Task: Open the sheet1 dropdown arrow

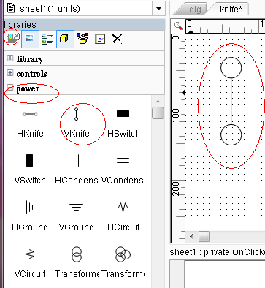Action: 158,9
